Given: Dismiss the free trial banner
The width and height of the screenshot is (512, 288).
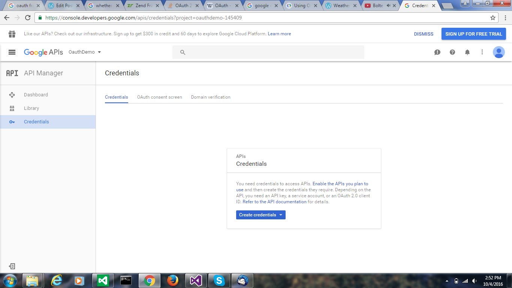Looking at the screenshot, I should (x=424, y=34).
